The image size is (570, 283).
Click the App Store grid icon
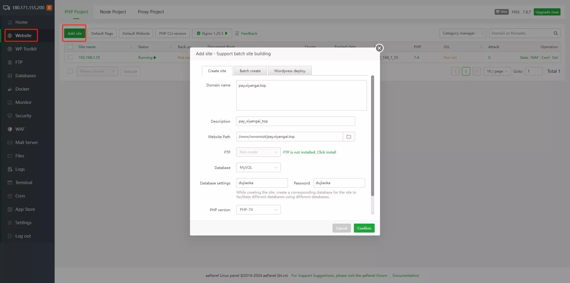[10, 209]
